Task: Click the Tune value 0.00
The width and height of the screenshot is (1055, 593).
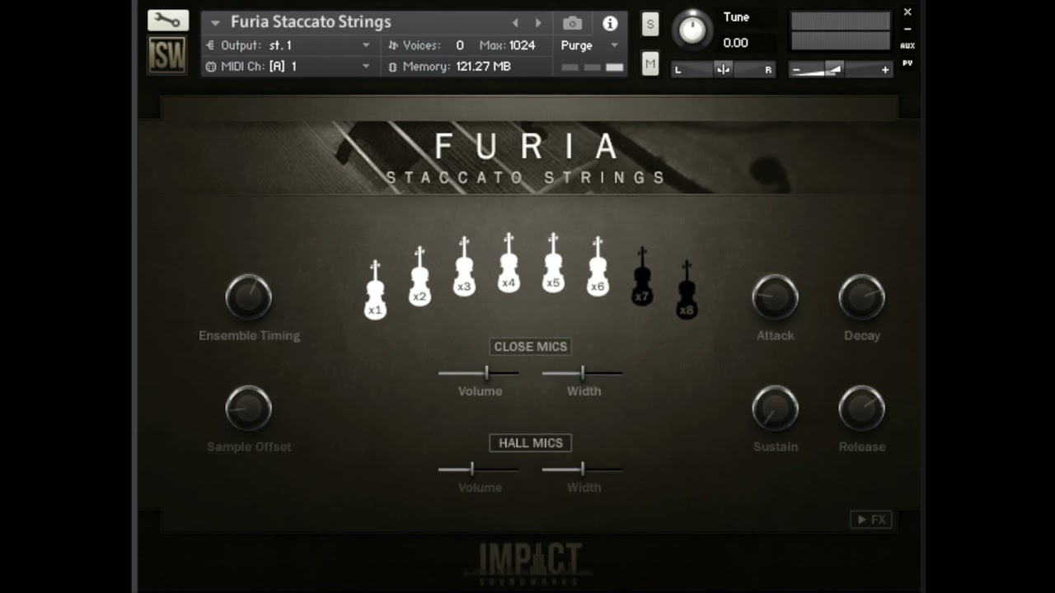Action: point(736,43)
